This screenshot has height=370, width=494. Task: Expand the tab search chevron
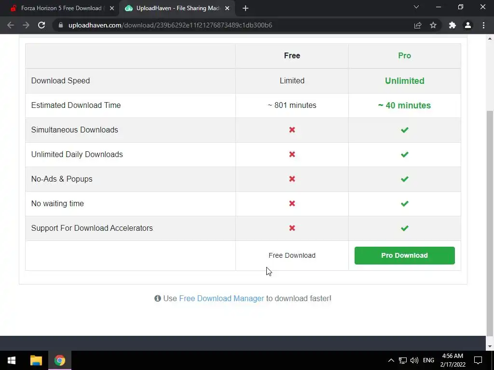click(416, 7)
